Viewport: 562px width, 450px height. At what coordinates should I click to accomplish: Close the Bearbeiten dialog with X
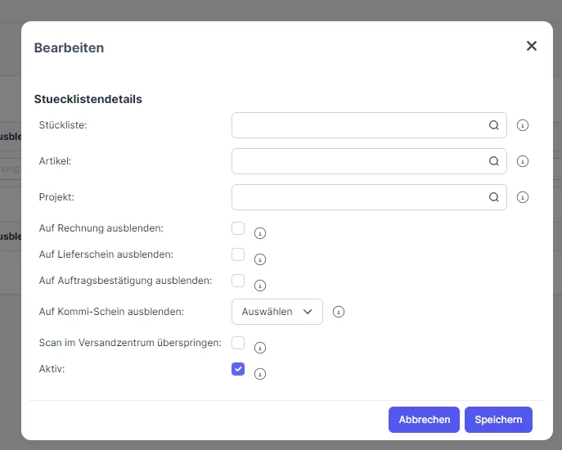coord(532,46)
